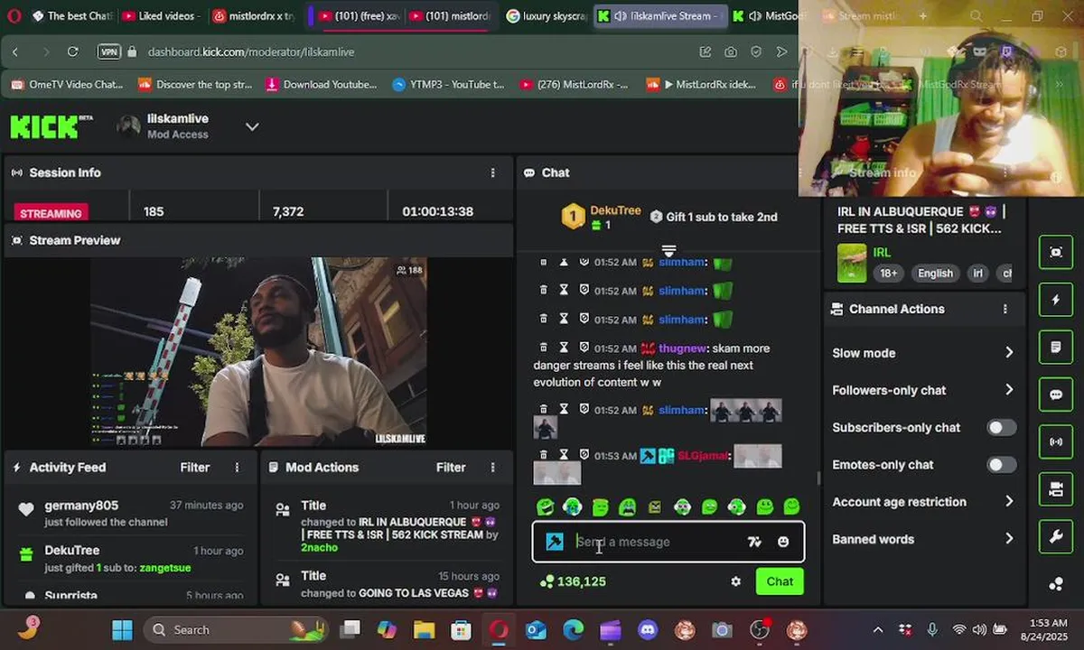Click the chat bubble sidebar icon
The height and width of the screenshot is (650, 1084).
pyautogui.click(x=1056, y=395)
